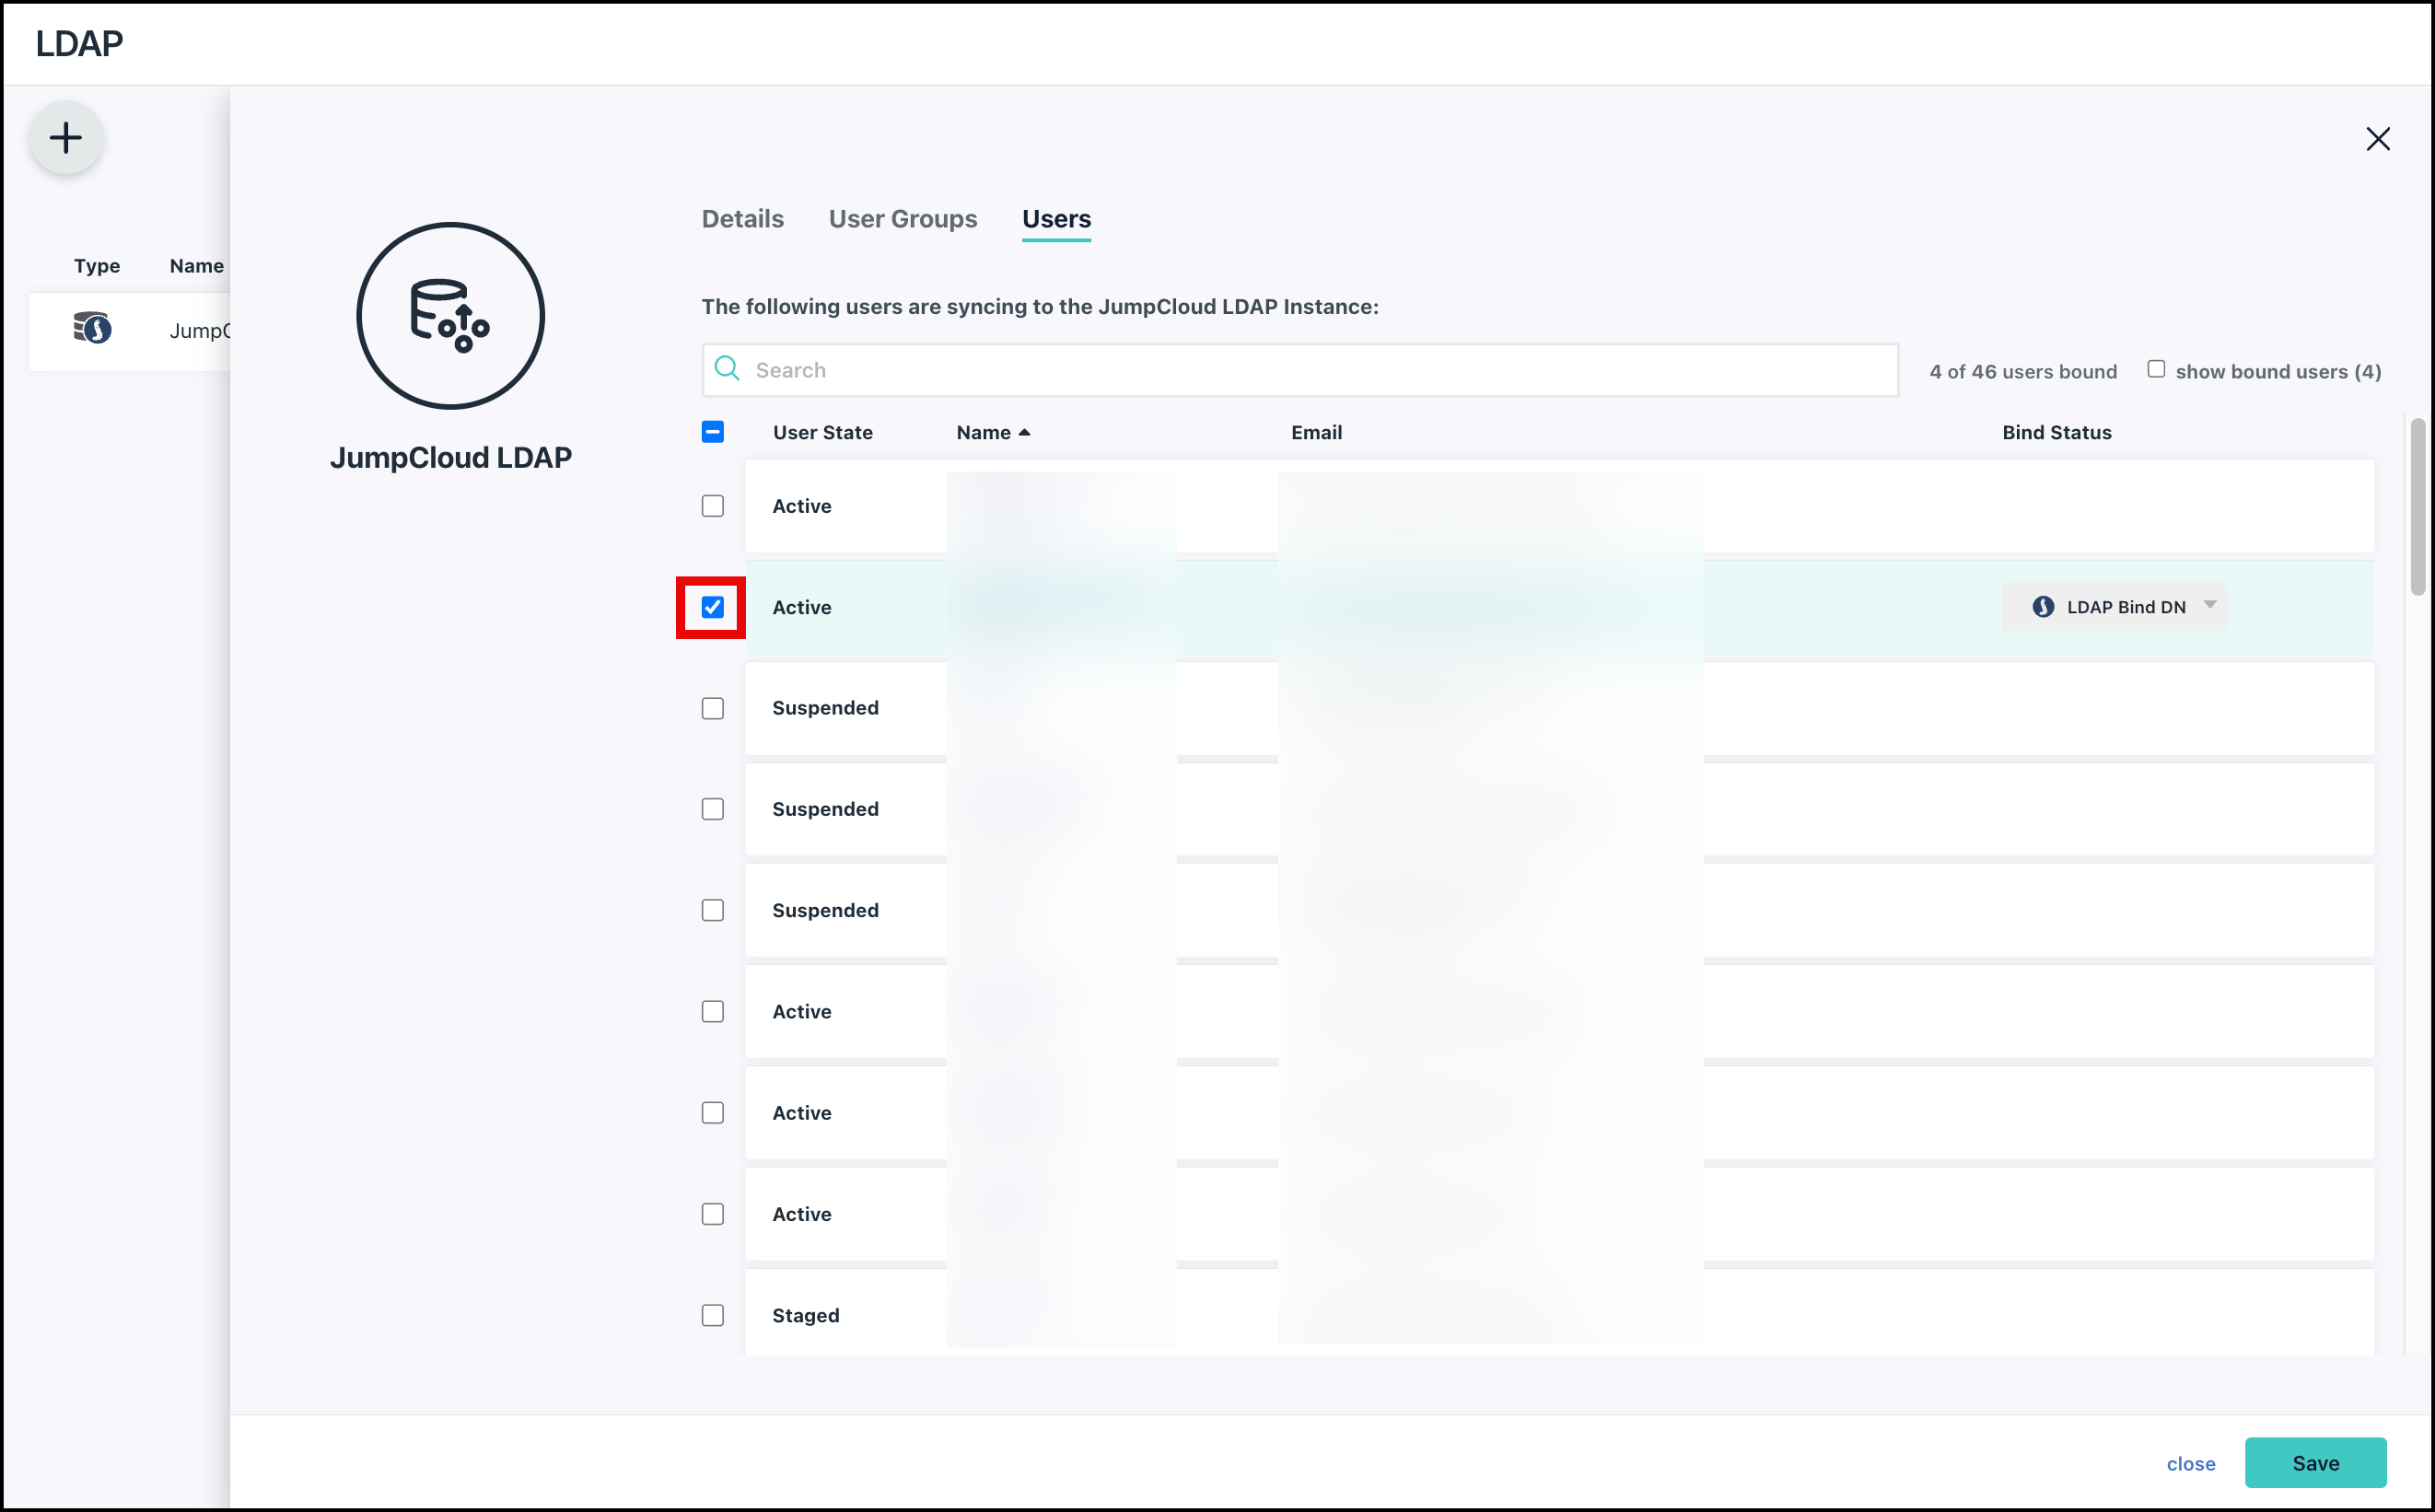This screenshot has height=1512, width=2435.
Task: Click the close link next to Save
Action: coord(2191,1463)
